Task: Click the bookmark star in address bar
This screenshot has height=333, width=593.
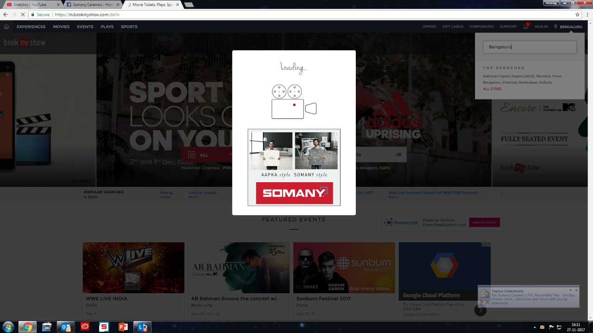Action: [x=577, y=15]
